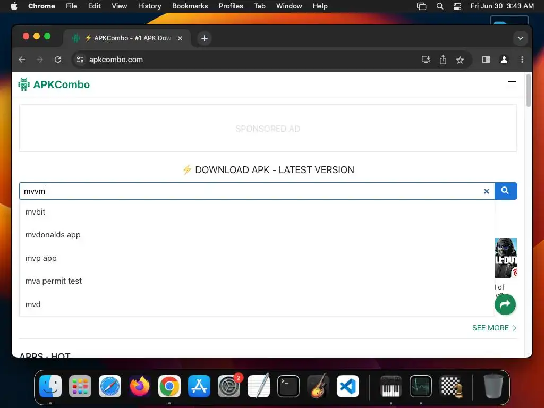
Task: Click the share page icon in address bar
Action: pyautogui.click(x=443, y=59)
